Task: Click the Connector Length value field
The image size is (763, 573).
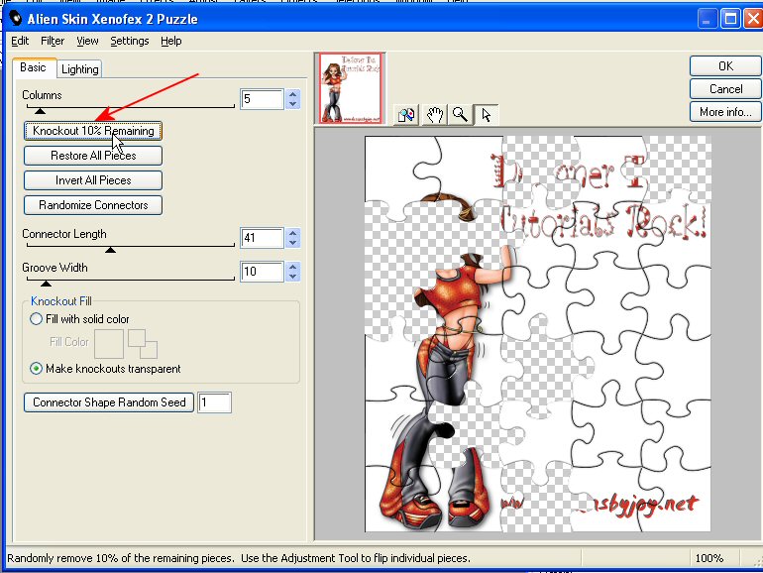Action: click(262, 238)
